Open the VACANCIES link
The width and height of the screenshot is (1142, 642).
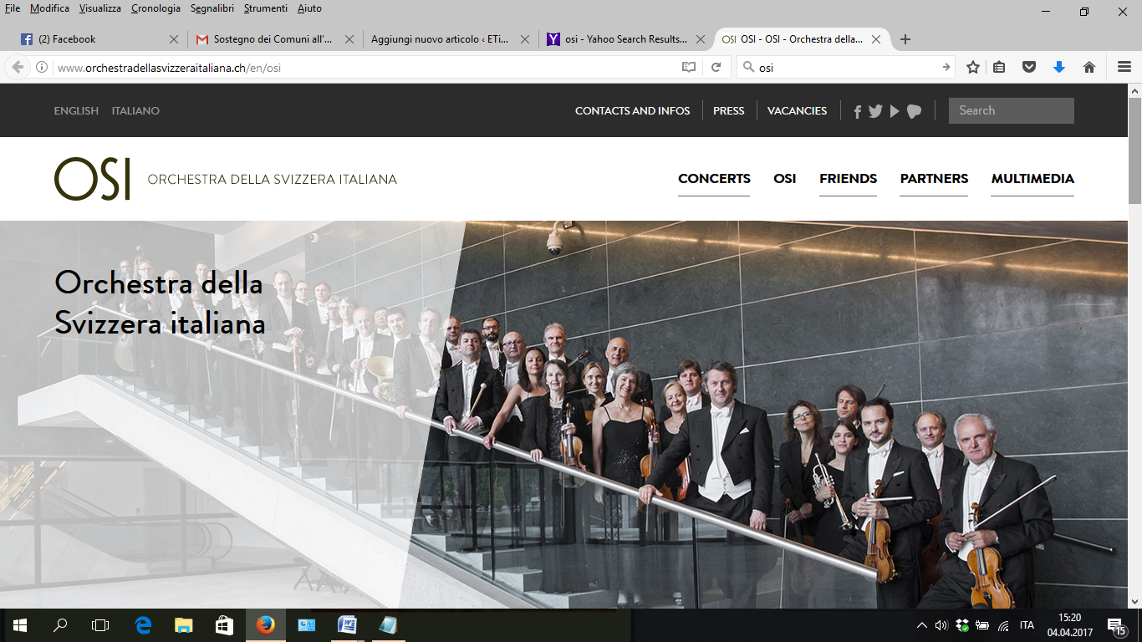[798, 111]
